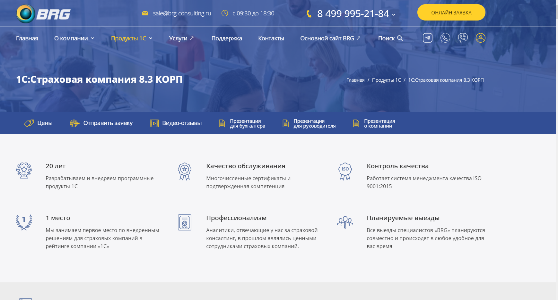Click the price tag icon beside Цены
This screenshot has height=300, width=558.
29,123
